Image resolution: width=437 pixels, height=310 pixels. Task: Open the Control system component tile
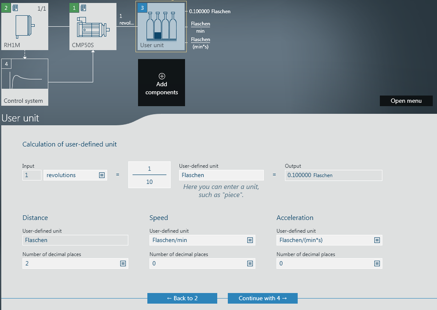[x=24, y=82]
